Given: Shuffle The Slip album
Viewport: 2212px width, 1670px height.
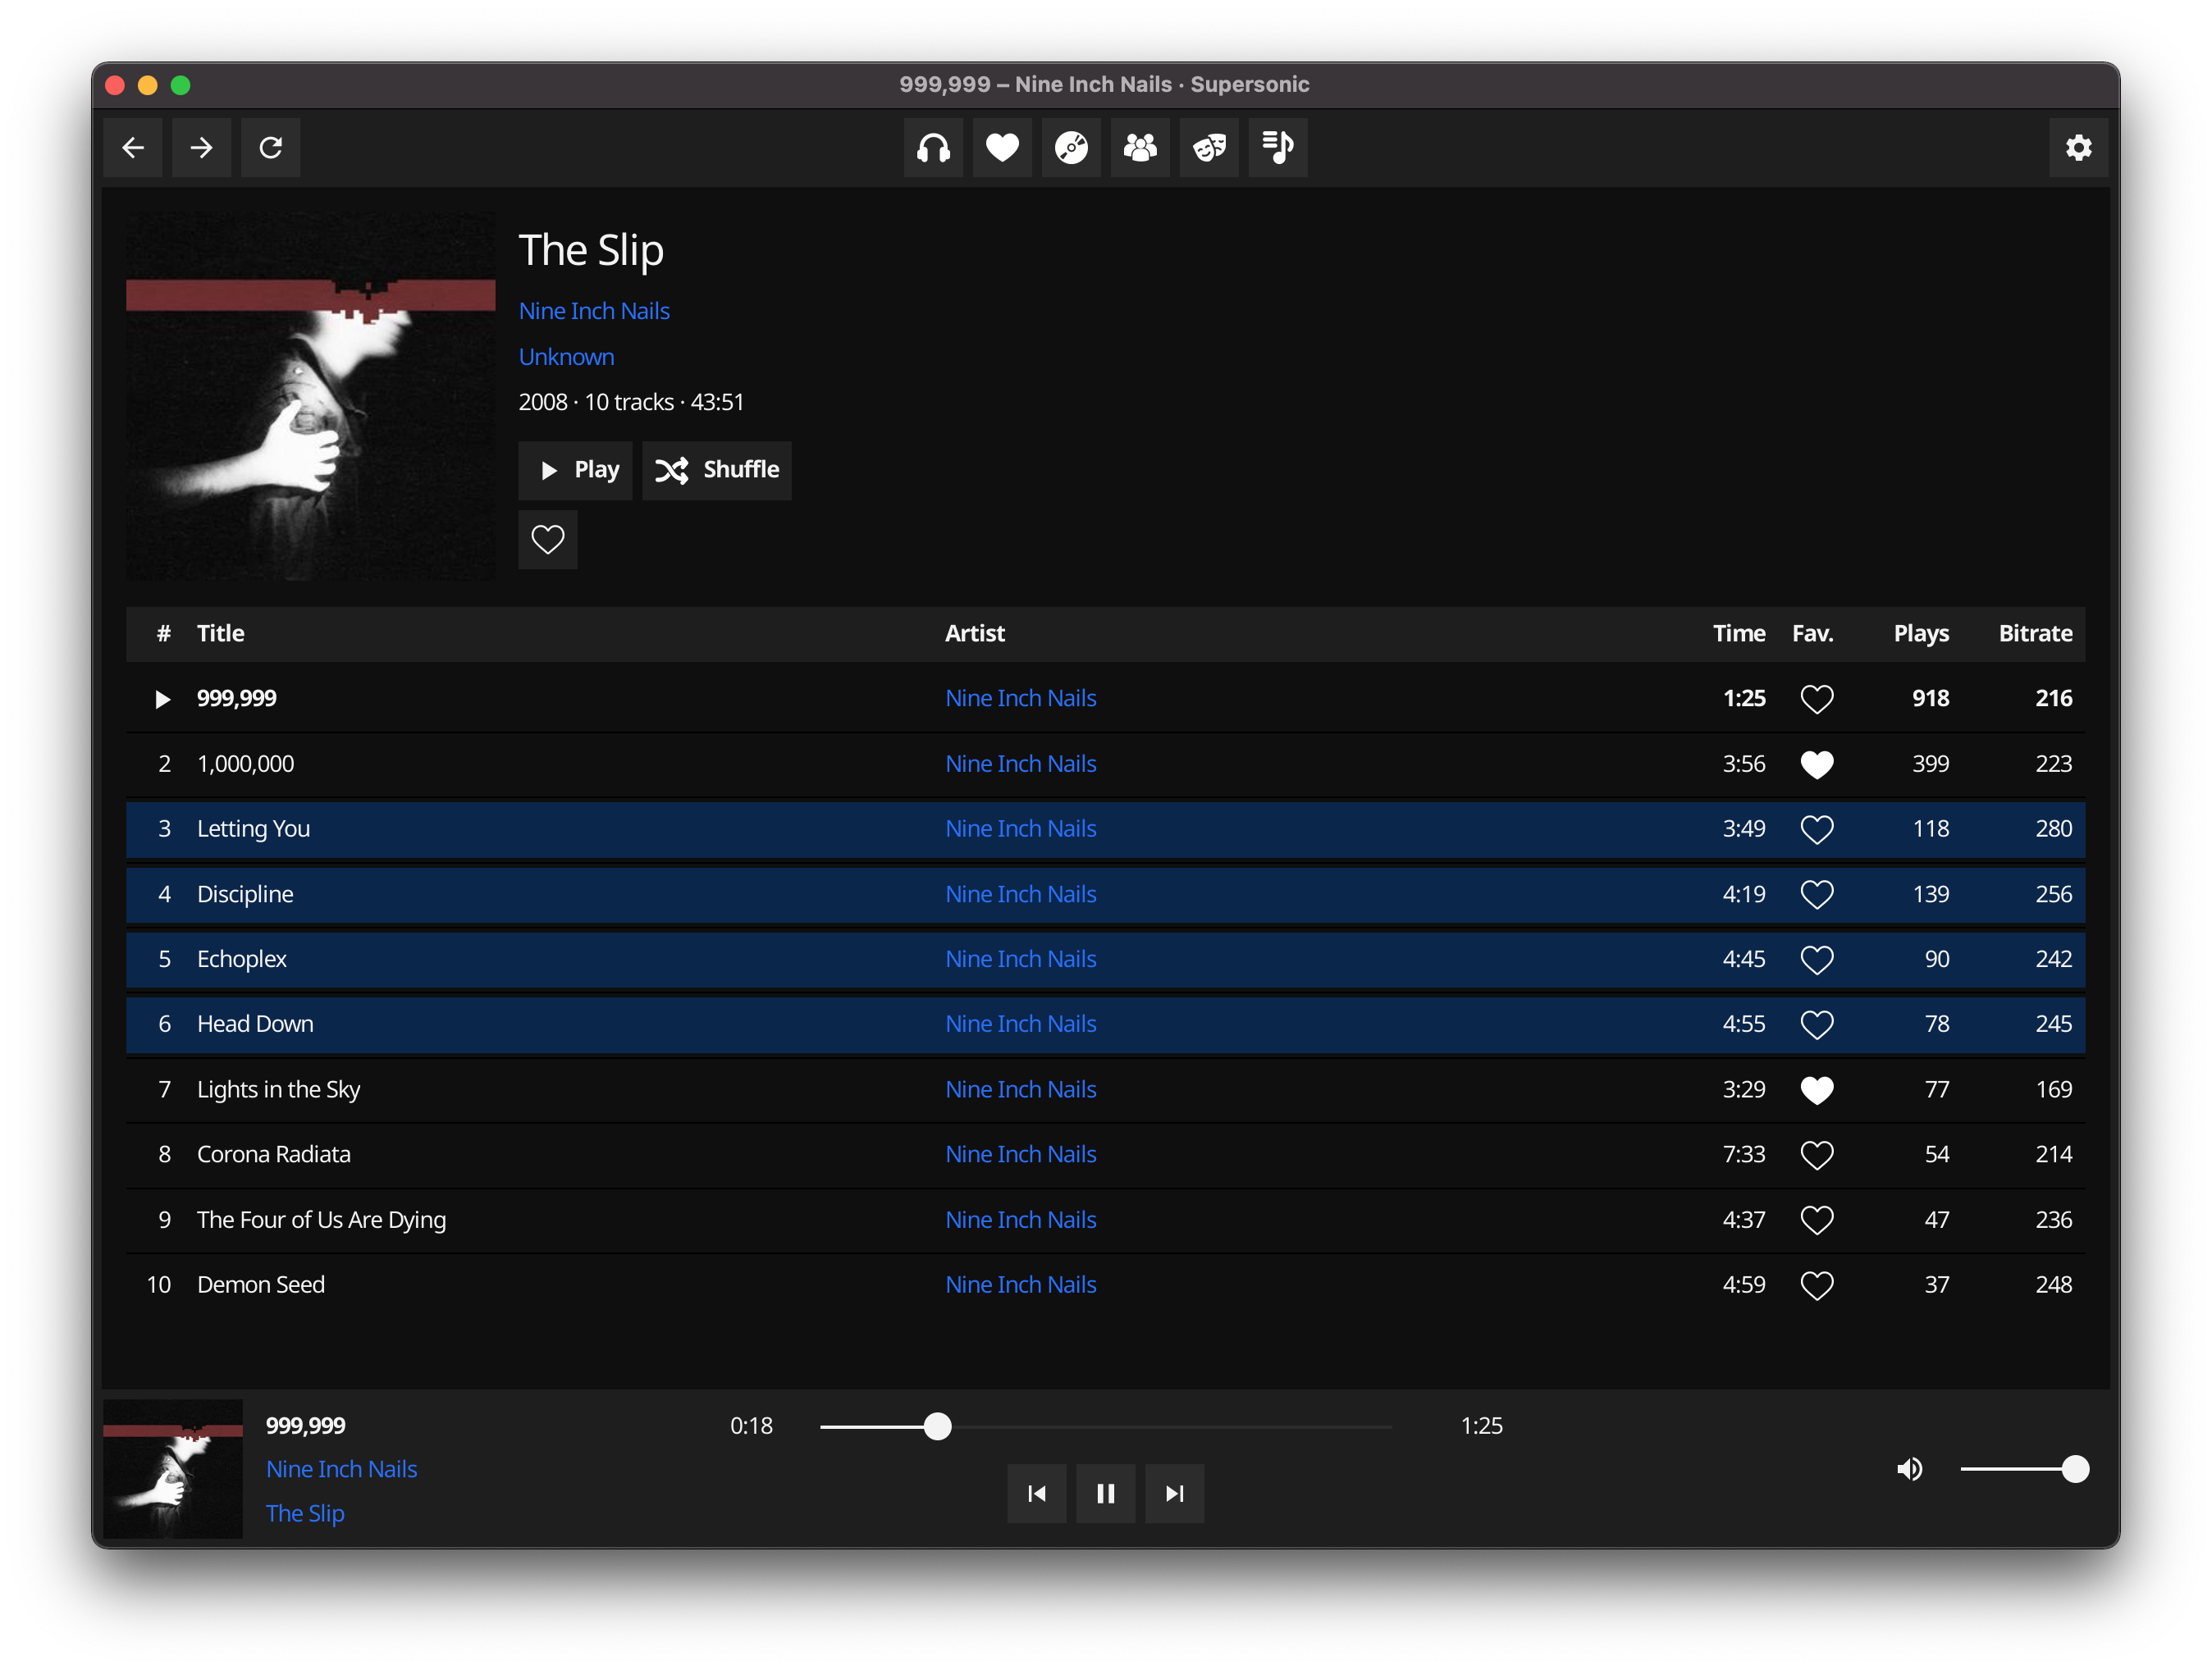Looking at the screenshot, I should pyautogui.click(x=717, y=470).
